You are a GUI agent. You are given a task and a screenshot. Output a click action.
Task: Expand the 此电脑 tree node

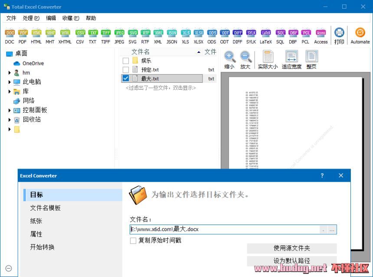click(x=10, y=82)
